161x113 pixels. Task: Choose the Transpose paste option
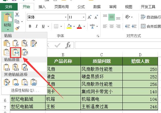tap(25, 52)
